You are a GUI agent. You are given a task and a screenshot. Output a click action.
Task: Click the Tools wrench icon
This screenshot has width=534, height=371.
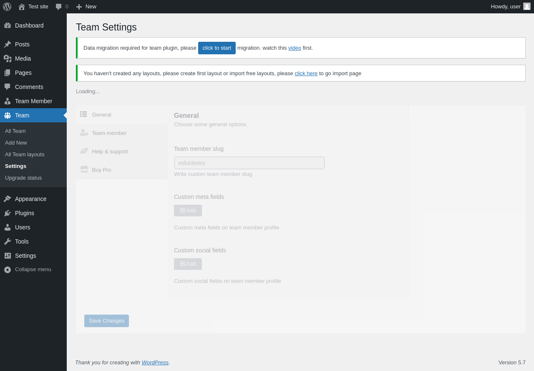pos(8,241)
